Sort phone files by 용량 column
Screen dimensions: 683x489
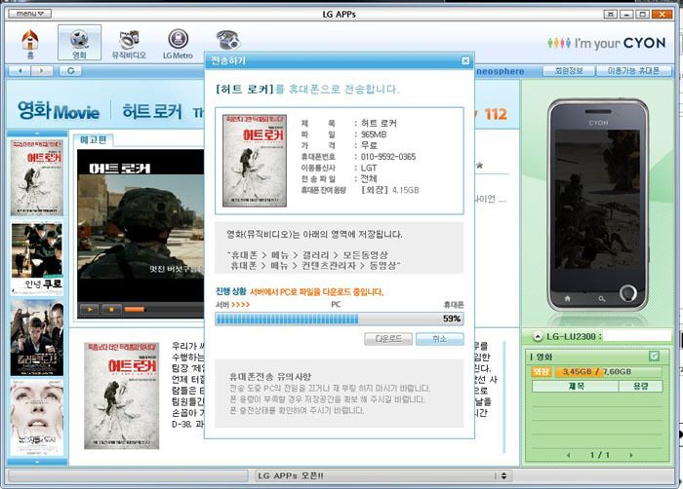pos(641,386)
